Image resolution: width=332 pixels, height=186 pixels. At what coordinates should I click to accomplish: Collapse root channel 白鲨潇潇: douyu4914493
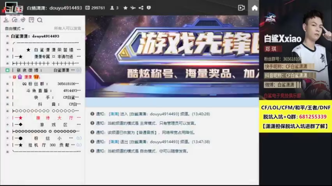[x=7, y=36]
